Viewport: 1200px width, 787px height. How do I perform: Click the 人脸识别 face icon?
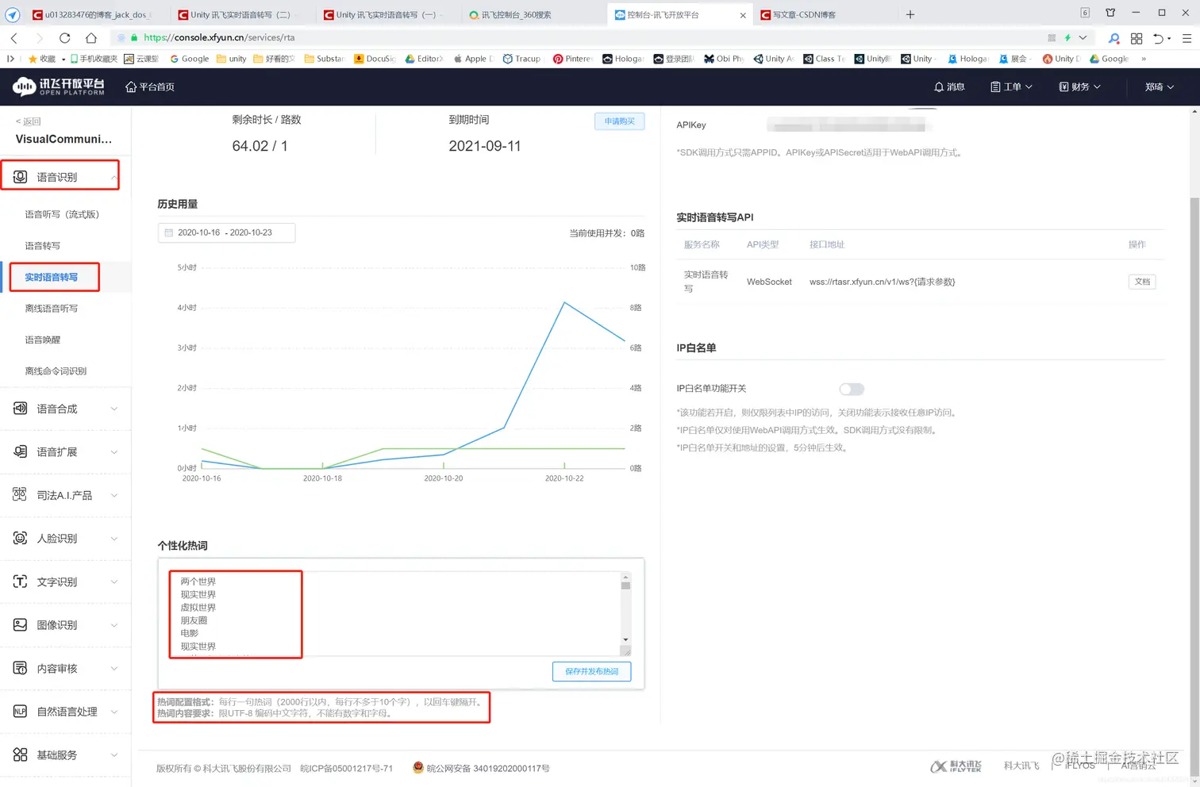(x=21, y=538)
